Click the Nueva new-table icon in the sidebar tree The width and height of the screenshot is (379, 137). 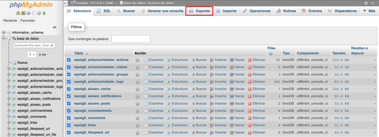(x=14, y=63)
